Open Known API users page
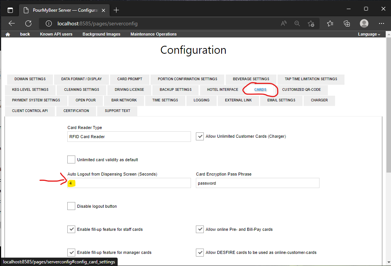The image size is (391, 266). [x=56, y=34]
